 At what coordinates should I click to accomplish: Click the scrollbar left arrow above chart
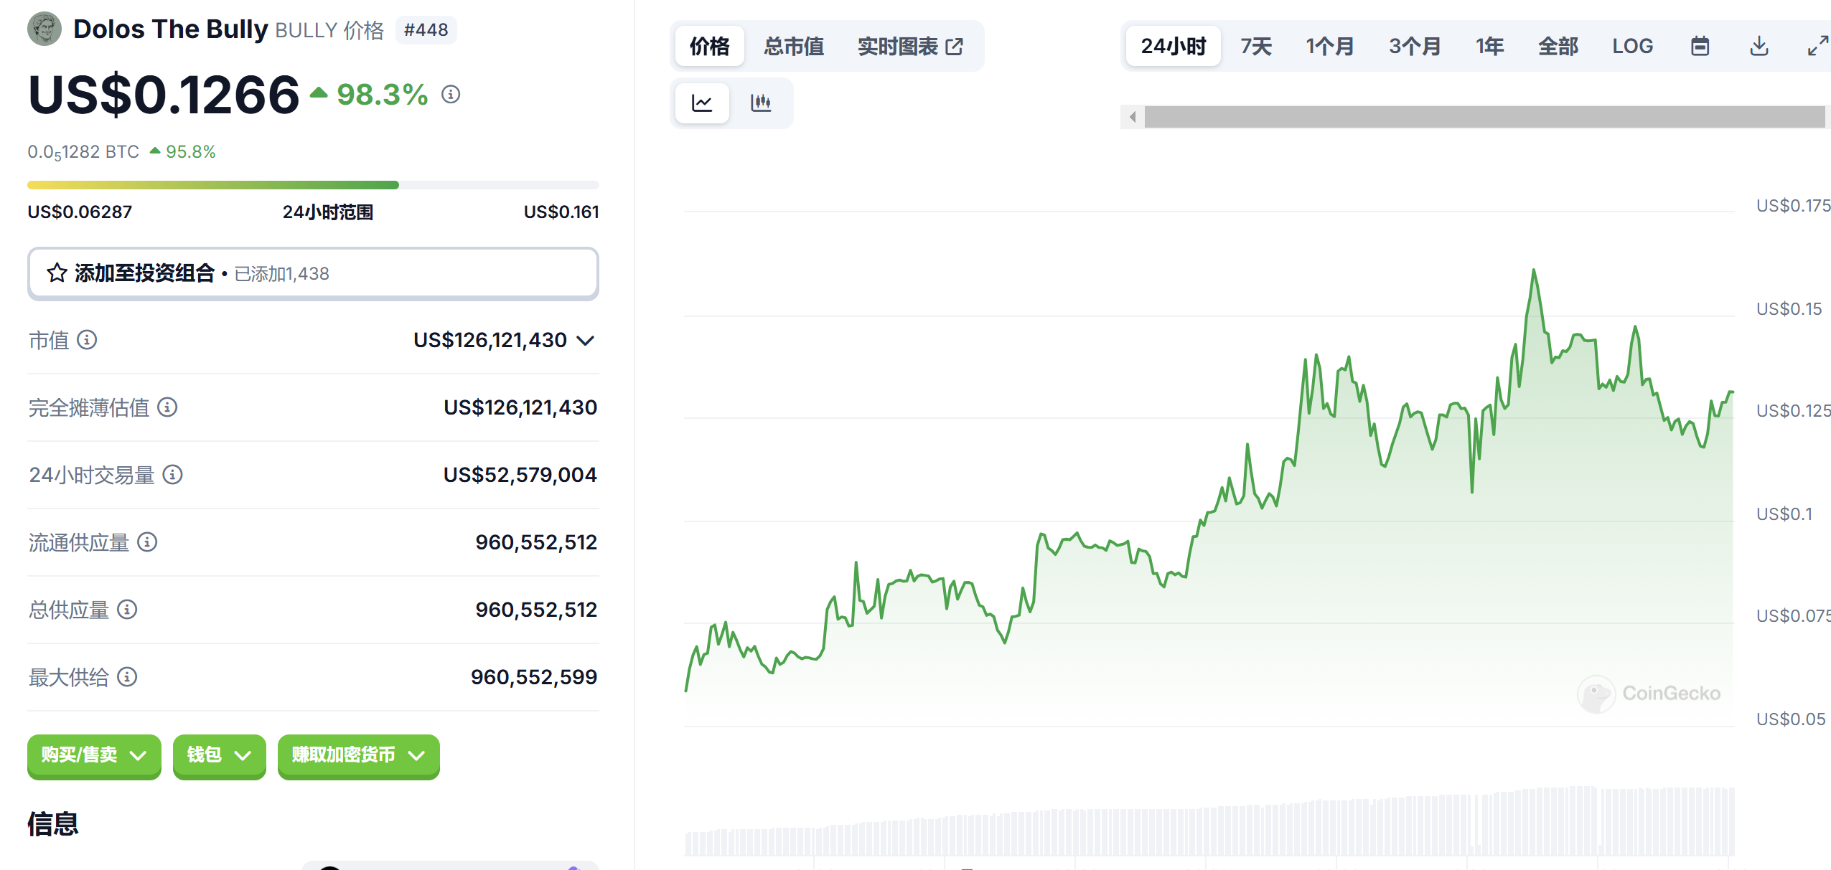[x=1133, y=117]
